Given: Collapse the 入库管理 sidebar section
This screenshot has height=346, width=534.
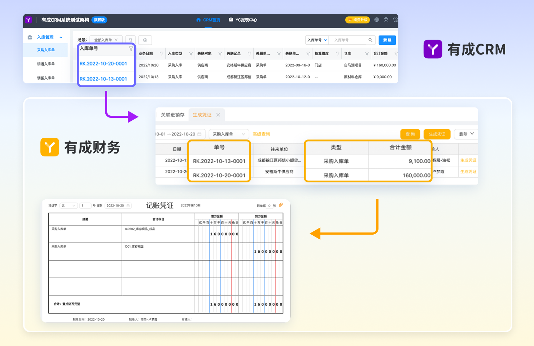Looking at the screenshot, I should tap(61, 37).
